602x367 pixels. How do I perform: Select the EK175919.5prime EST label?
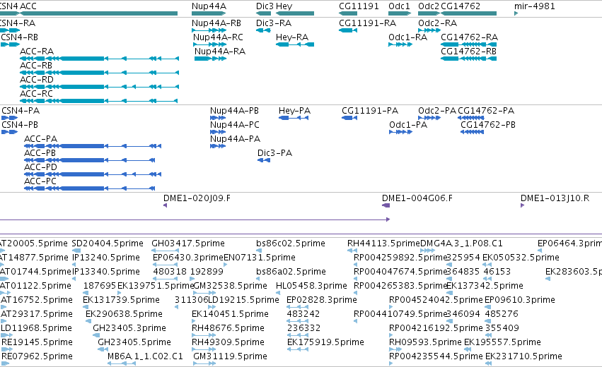(325, 342)
